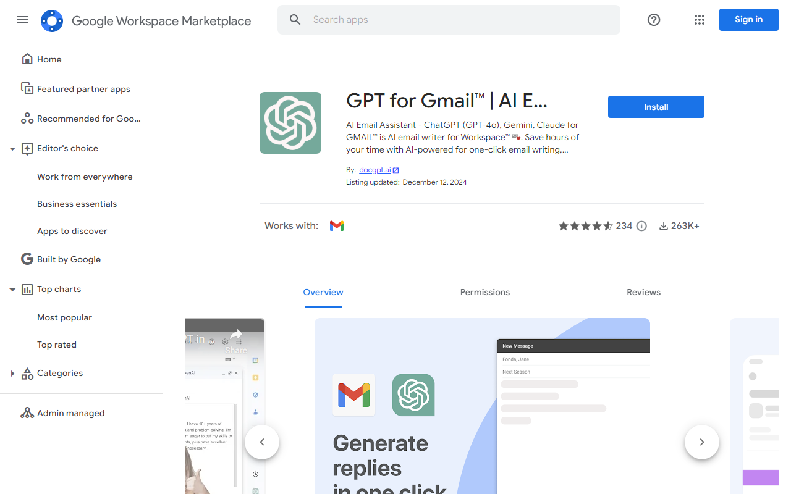Viewport: 791px width, 494px height.
Task: Collapse the Top charts section arrow
Action: [x=12, y=290]
